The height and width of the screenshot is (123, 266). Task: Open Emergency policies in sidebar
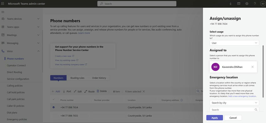(17, 120)
